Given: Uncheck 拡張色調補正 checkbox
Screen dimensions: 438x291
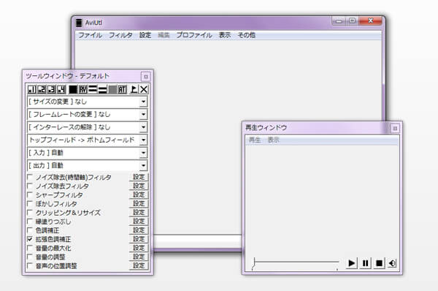Looking at the screenshot, I should pyautogui.click(x=30, y=239).
